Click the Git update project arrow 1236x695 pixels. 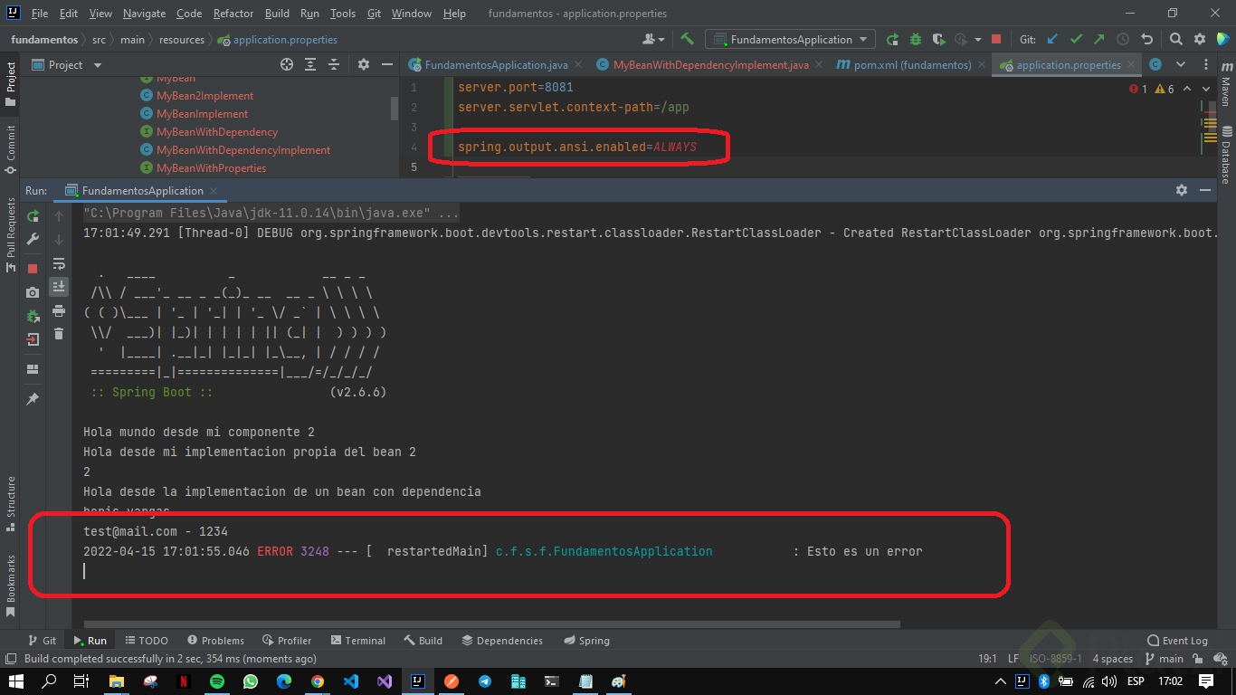coord(1052,39)
